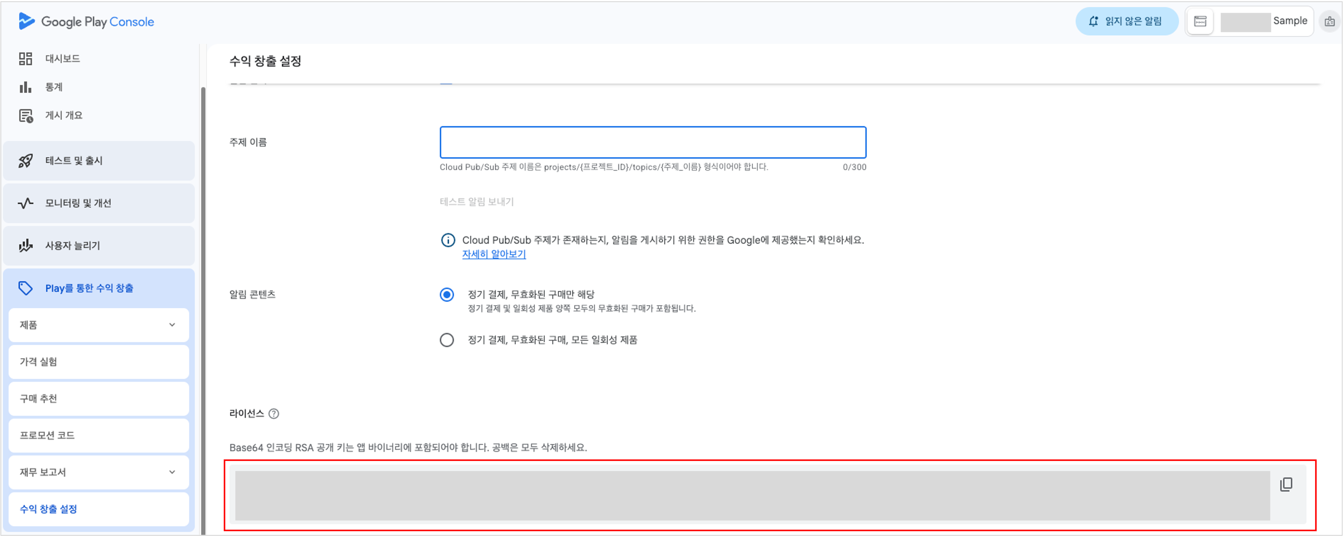This screenshot has height=536, width=1344.
Task: Open the 대시보드 sidebar icon
Action: click(x=26, y=58)
